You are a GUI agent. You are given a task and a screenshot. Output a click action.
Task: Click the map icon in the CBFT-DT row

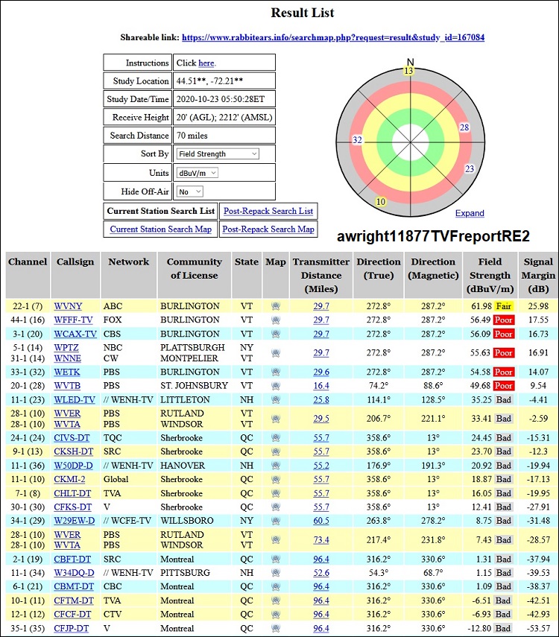tap(275, 560)
